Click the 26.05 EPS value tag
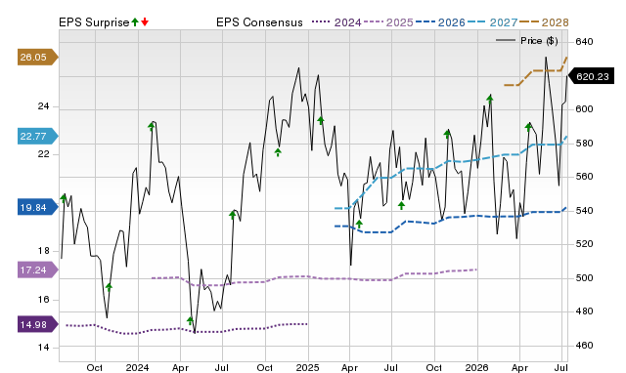This screenshot has height=373, width=626. [37, 58]
